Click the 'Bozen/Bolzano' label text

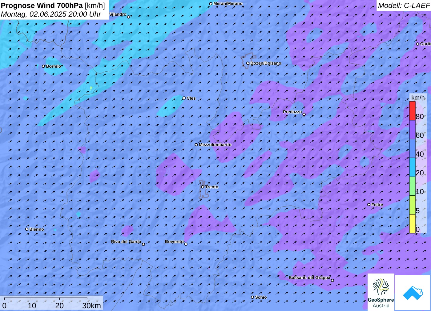(x=266, y=63)
